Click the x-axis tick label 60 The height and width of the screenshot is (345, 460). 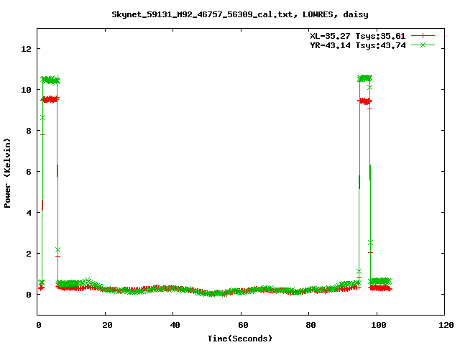(x=243, y=325)
